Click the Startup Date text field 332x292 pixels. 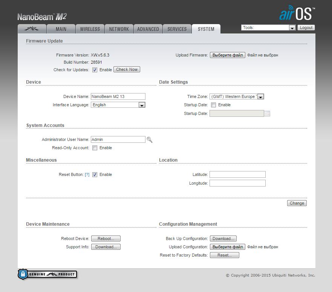point(237,113)
